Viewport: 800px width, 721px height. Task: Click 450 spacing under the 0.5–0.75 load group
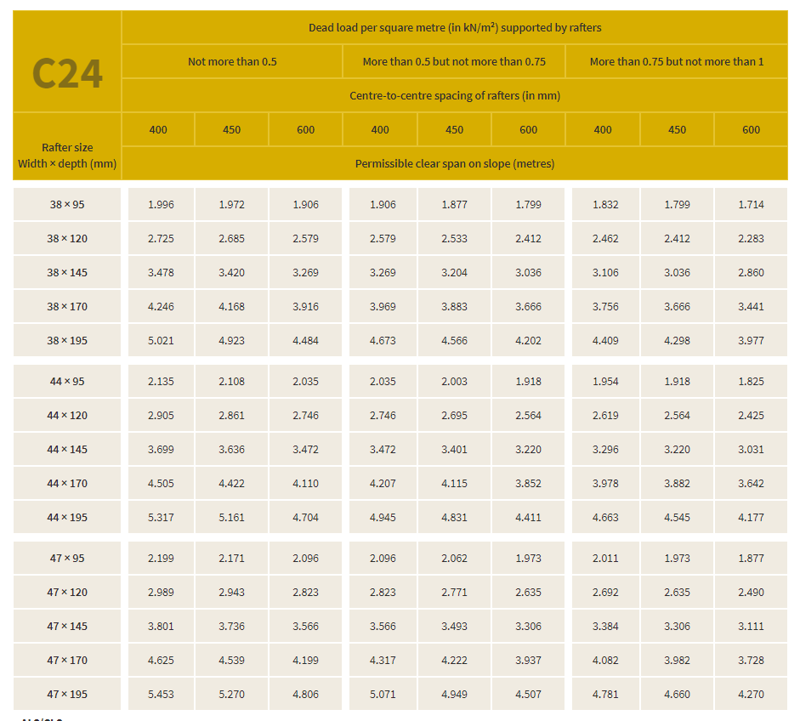(x=454, y=129)
